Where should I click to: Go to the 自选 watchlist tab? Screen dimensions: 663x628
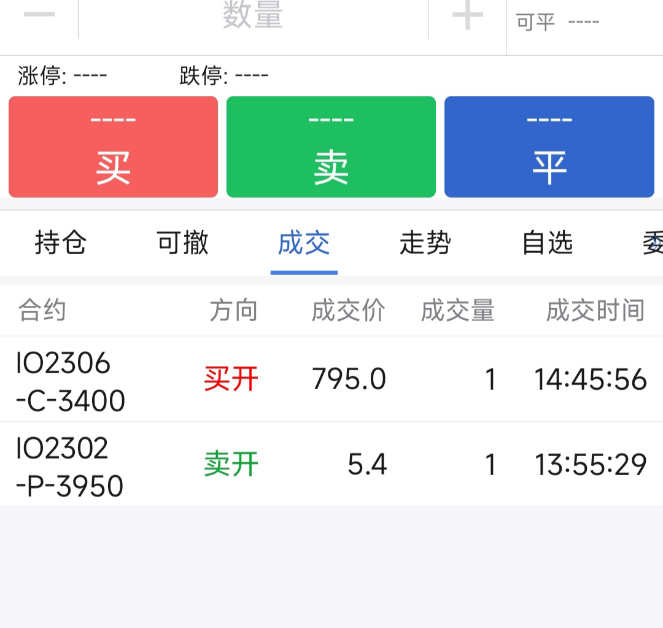tap(547, 243)
